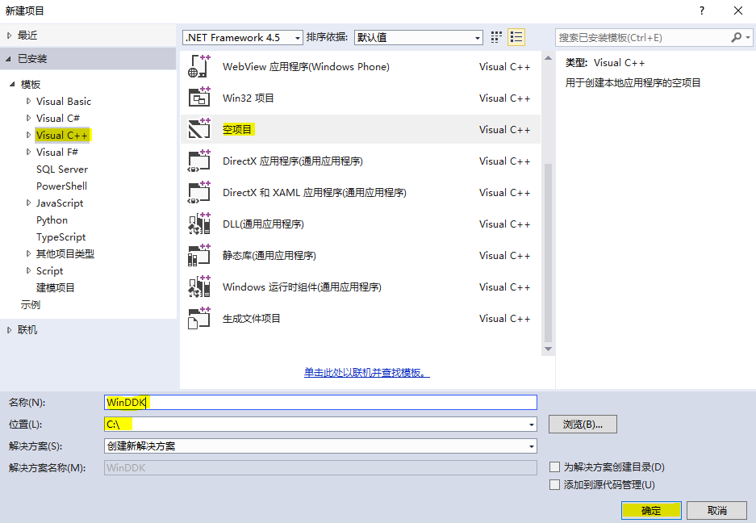Select the Win32 项目 template name
This screenshot has height=523, width=756.
(x=249, y=98)
